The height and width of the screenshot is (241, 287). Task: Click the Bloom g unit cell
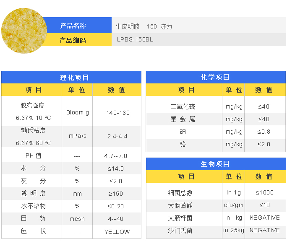(78, 113)
